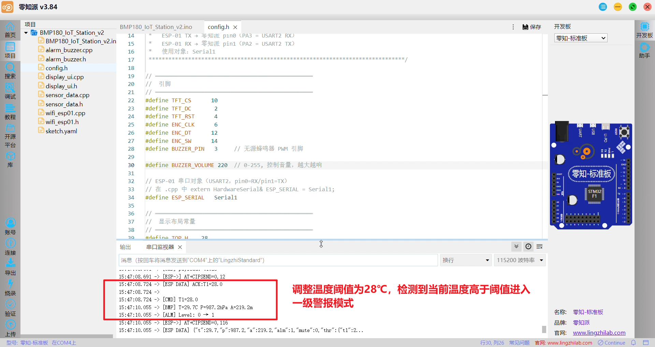Screen dimensions: 655x347
Task: Open the 账号 account sidebar icon
Action: pos(10,227)
